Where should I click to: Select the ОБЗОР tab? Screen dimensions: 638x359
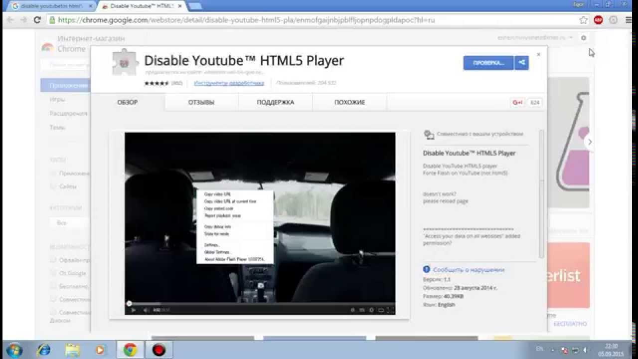[x=128, y=102]
